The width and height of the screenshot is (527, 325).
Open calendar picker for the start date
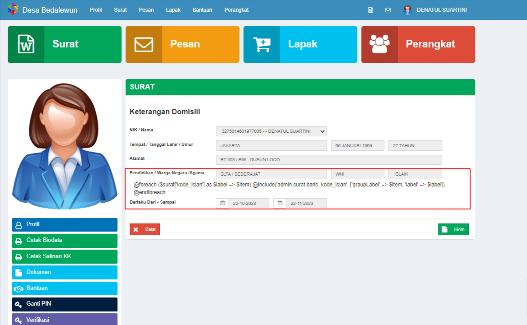point(222,203)
